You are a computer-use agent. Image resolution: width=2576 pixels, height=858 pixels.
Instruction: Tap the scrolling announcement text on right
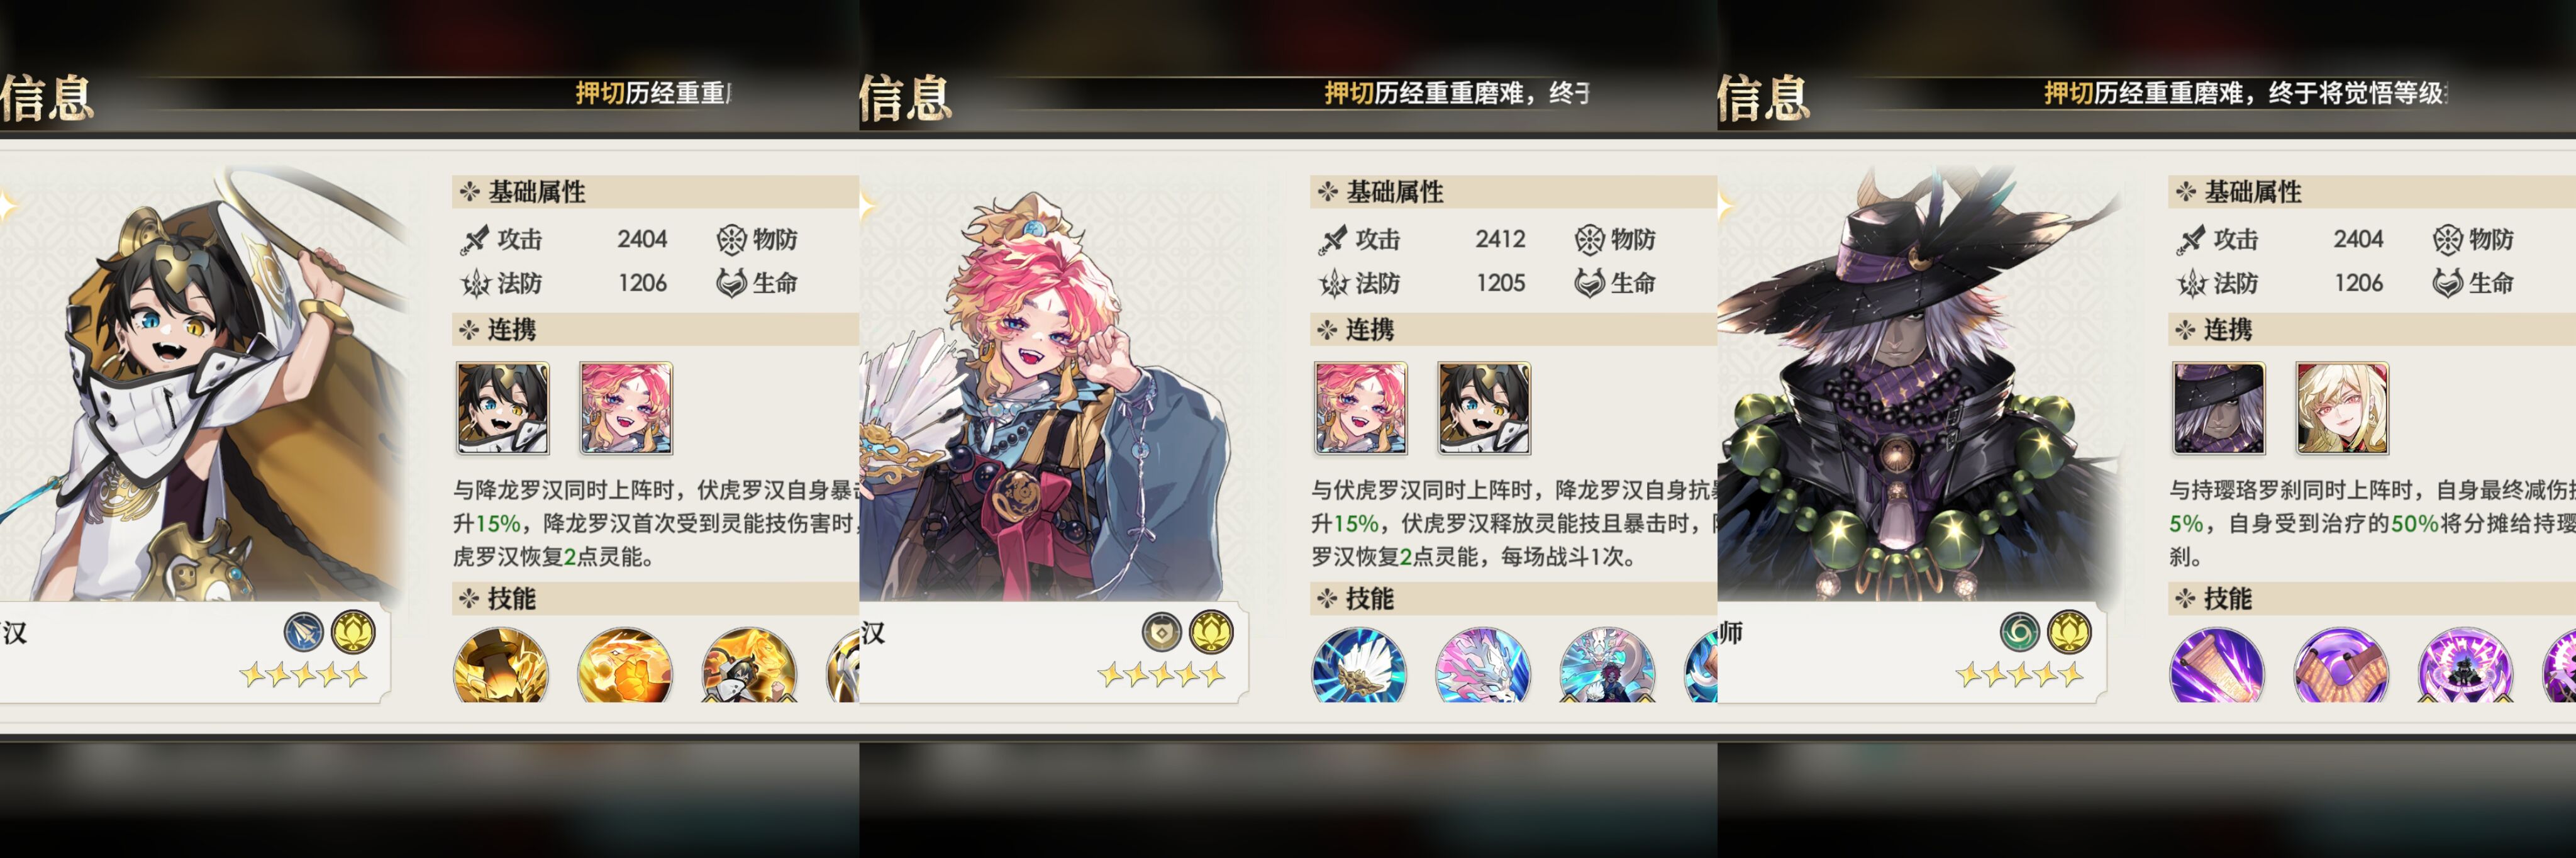coord(2245,93)
